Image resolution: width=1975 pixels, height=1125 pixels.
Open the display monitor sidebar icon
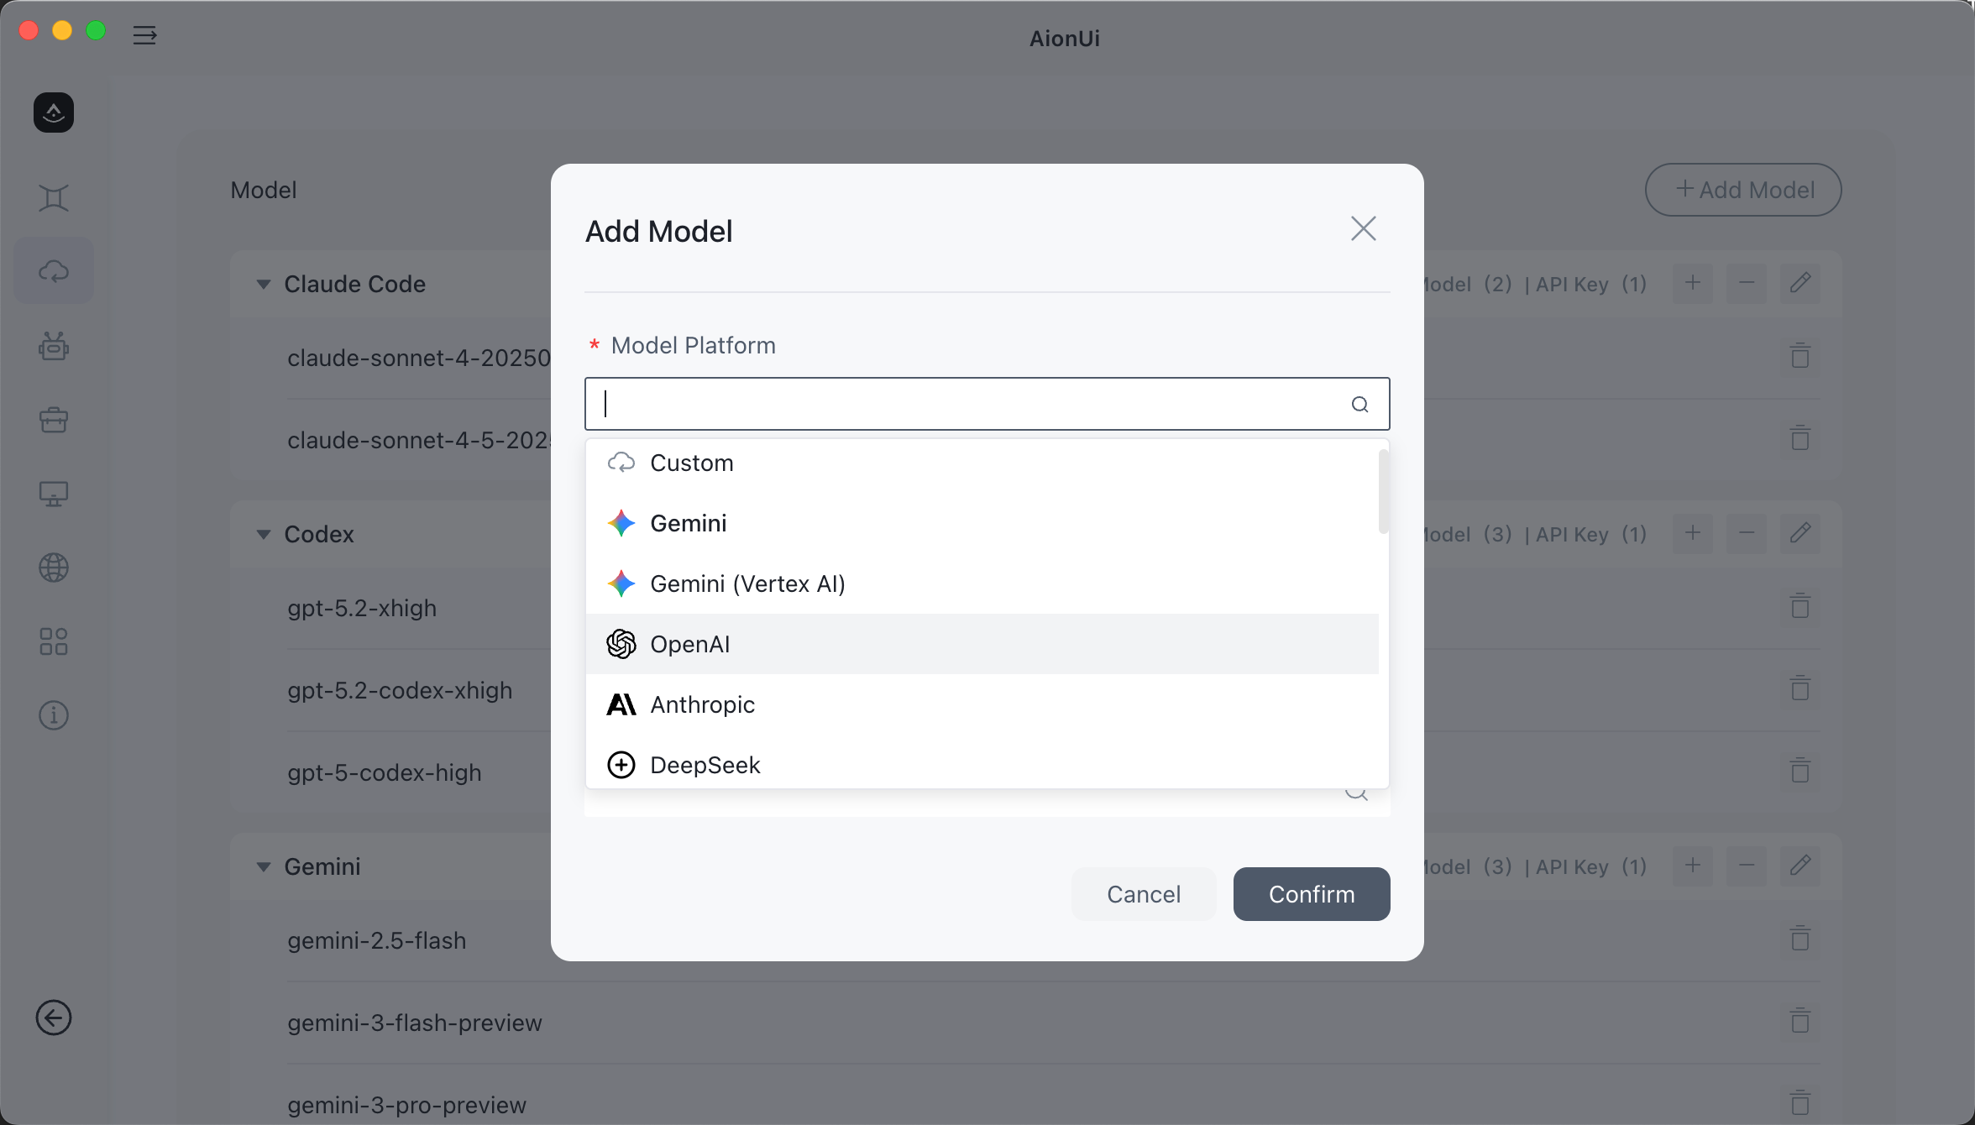coord(54,493)
